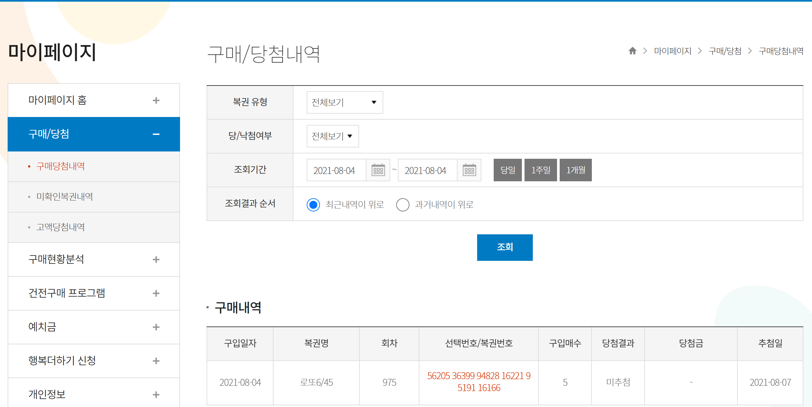Expand 구매현황분석 with plus icon

[156, 260]
